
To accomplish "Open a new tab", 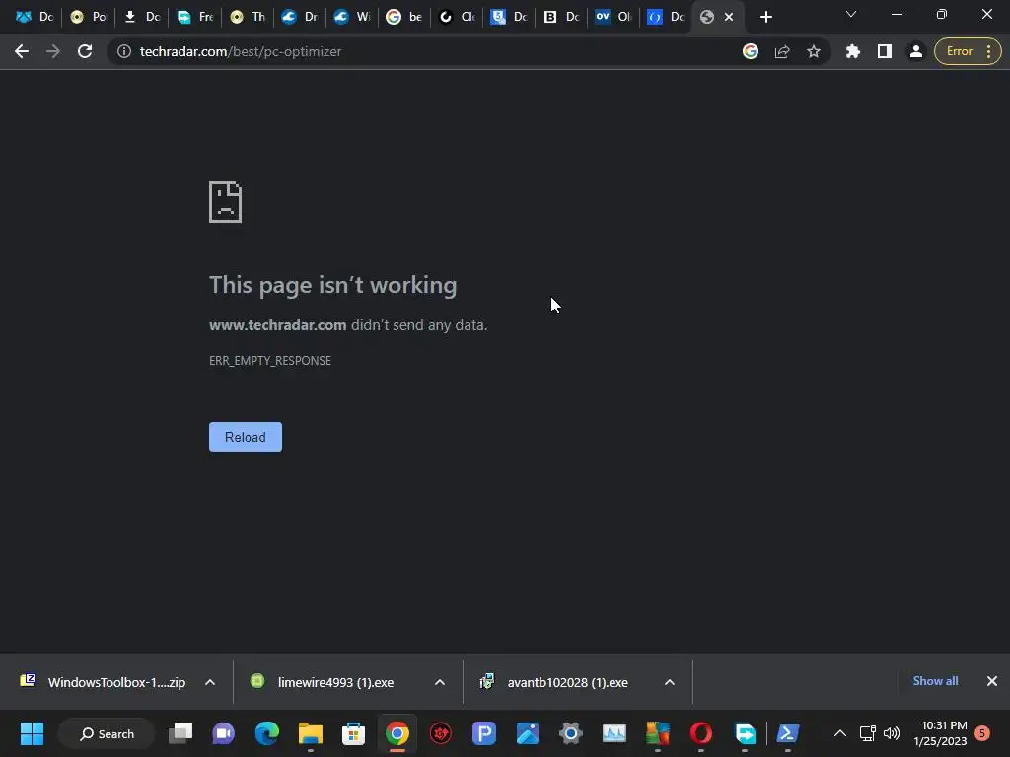I will (765, 17).
